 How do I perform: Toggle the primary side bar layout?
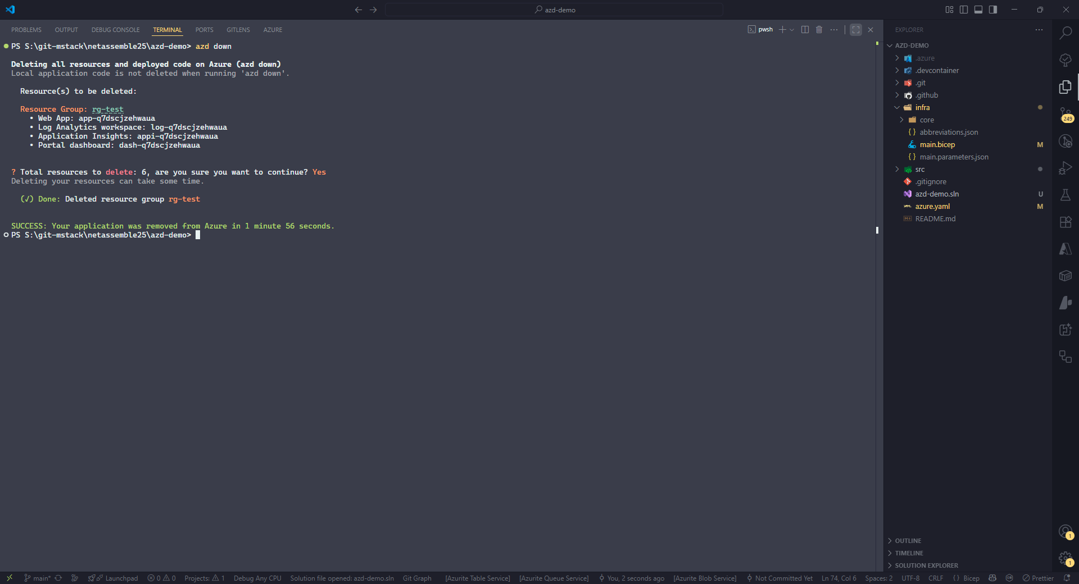tap(964, 10)
